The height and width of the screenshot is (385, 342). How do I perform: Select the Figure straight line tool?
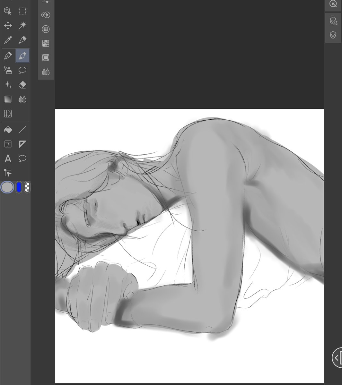point(22,130)
